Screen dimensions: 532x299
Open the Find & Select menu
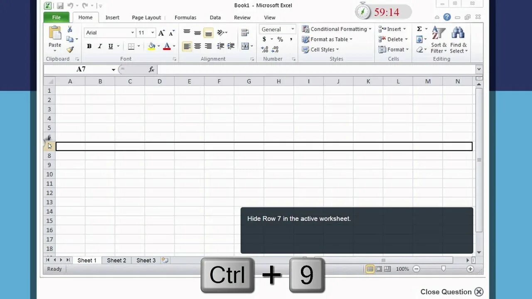click(x=458, y=40)
